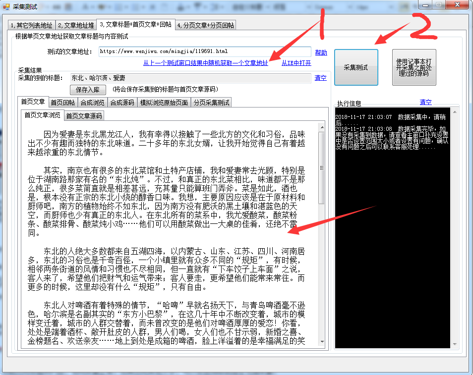Click 执行信息 log scrollbar down arrow
Image resolution: width=473 pixels, height=375 pixels.
455,344
